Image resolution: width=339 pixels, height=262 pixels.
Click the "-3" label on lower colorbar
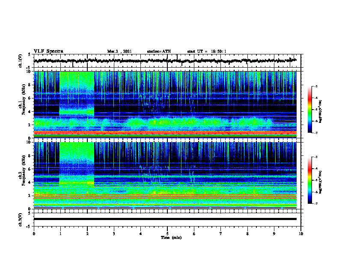pos(316,157)
